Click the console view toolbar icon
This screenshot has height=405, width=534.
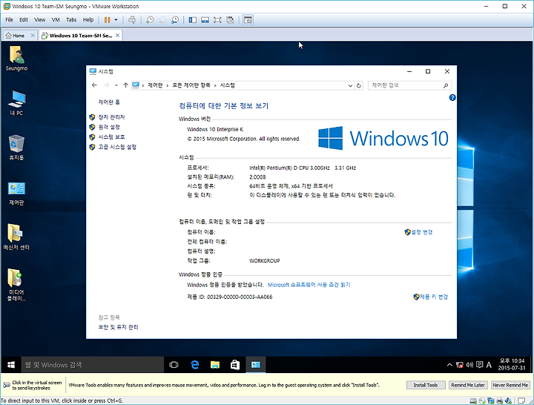248,20
